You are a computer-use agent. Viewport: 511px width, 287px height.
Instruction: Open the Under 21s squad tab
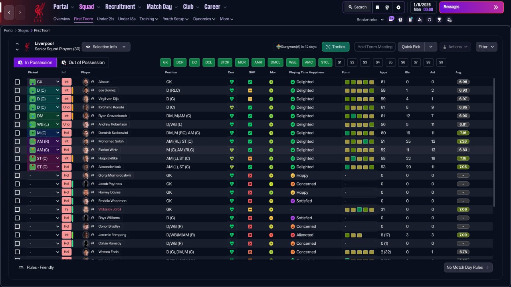105,19
